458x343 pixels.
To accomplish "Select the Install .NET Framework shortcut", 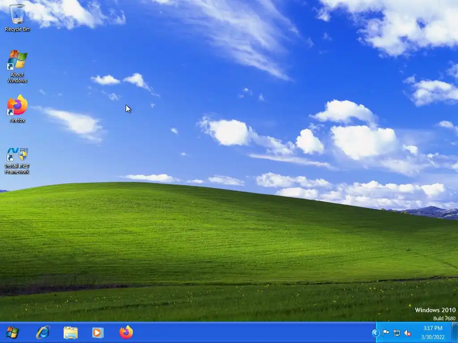I will coord(17,161).
